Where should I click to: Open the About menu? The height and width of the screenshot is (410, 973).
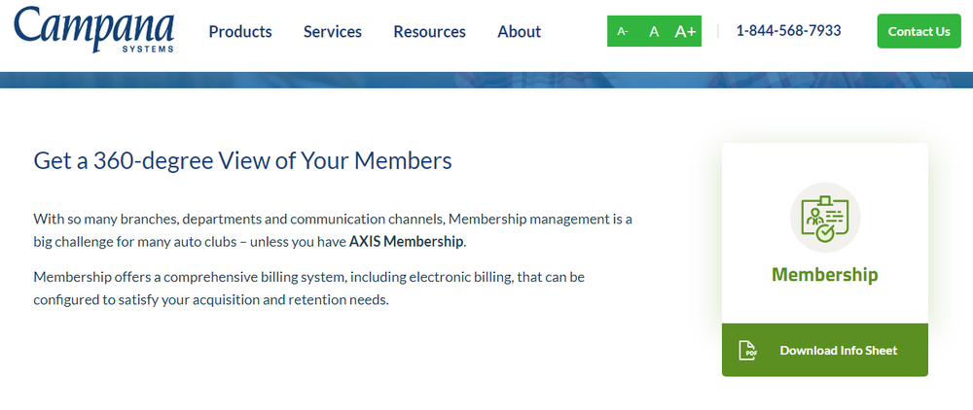(x=520, y=32)
